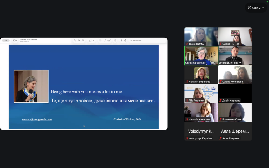Viewport: 269px width, 168px height.
Task: Click the contact@mtcgestalt.com email link
Action: (x=37, y=119)
